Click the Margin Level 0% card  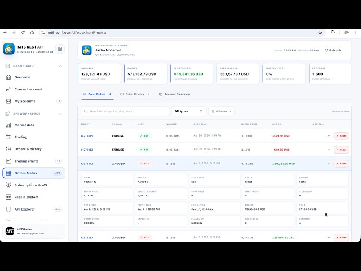coord(284,74)
